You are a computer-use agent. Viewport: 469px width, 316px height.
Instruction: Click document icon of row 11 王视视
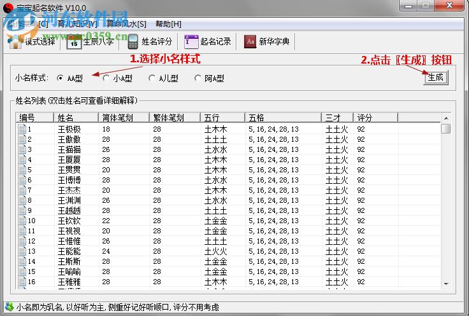[x=22, y=231]
